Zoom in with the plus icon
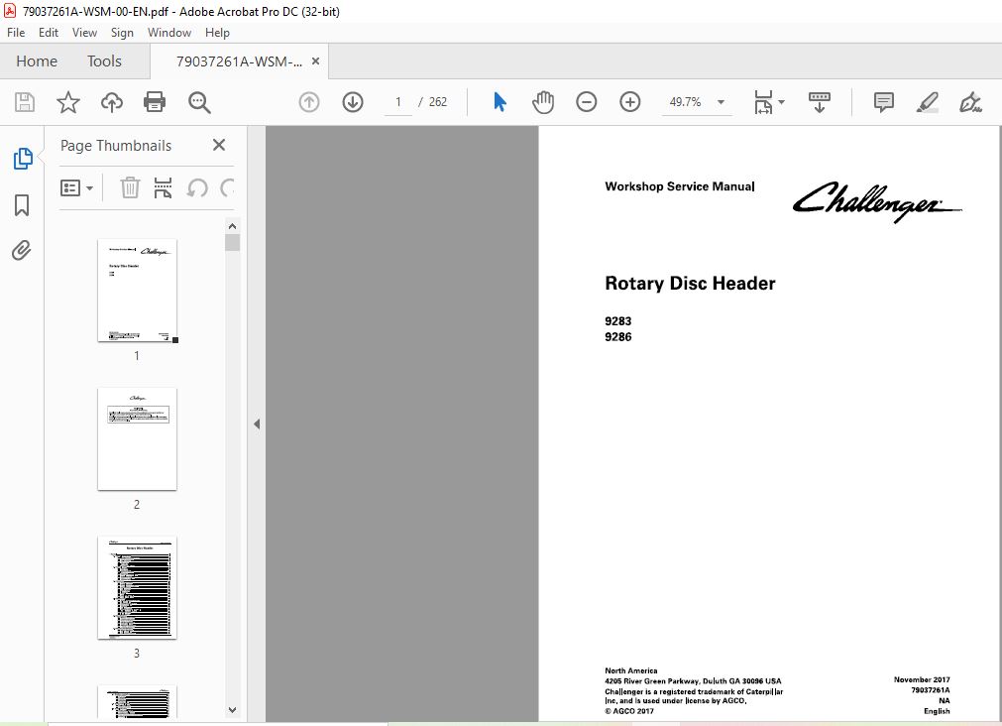 click(x=630, y=102)
